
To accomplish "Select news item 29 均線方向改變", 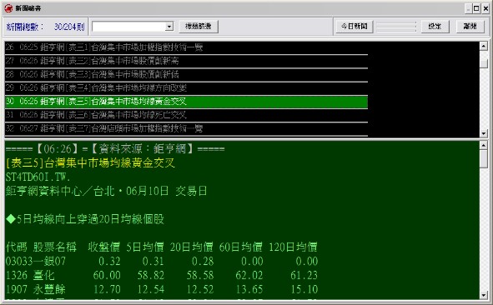I will 186,88.
